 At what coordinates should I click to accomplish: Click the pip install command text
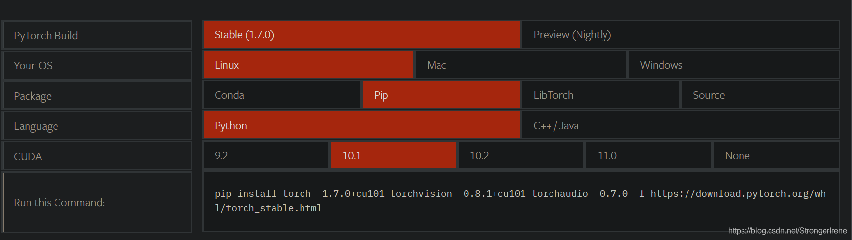pyautogui.click(x=520, y=201)
